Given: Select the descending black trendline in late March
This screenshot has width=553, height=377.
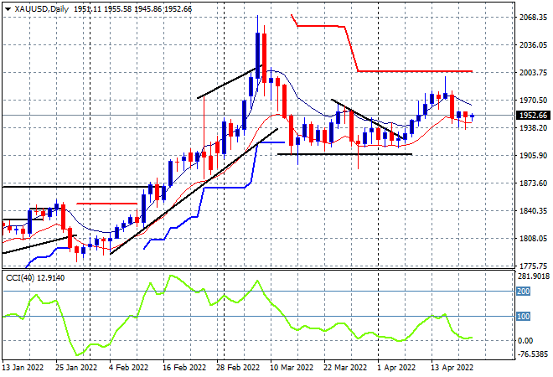Looking at the screenshot, I should (x=367, y=119).
